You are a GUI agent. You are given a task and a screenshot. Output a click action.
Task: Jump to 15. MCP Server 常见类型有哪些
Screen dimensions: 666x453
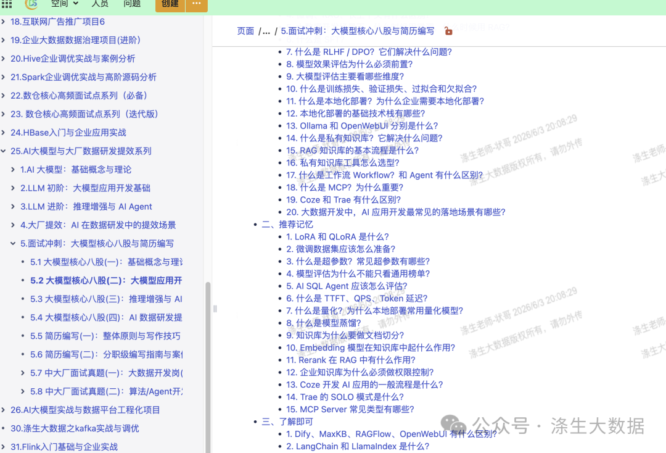tap(350, 409)
